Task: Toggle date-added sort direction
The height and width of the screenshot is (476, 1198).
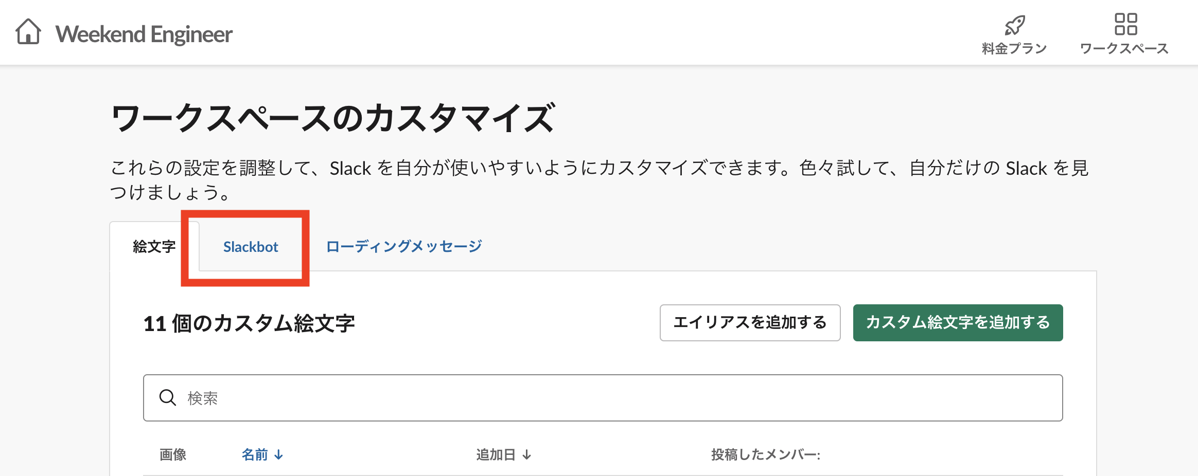Action: click(x=528, y=454)
